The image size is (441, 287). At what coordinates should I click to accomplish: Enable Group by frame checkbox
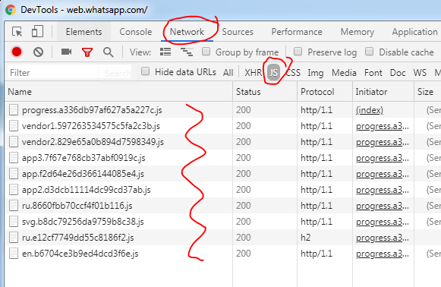206,52
